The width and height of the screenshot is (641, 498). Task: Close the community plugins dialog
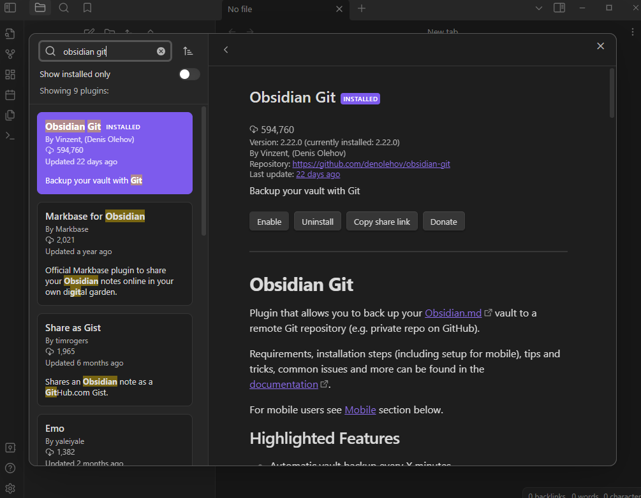click(600, 46)
